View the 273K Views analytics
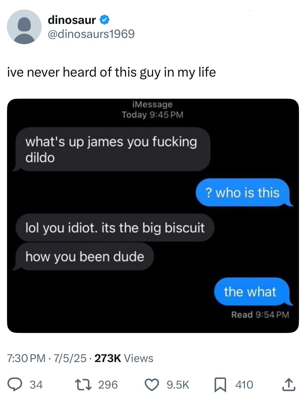The width and height of the screenshot is (306, 408). [x=124, y=358]
